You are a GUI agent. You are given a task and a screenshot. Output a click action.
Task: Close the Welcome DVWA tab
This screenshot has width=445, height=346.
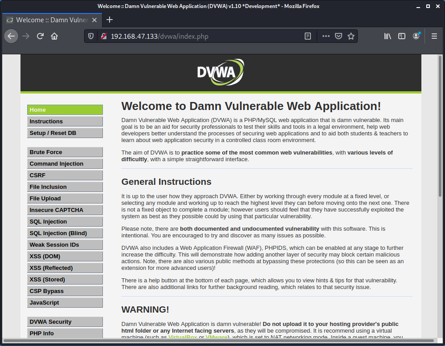point(94,20)
